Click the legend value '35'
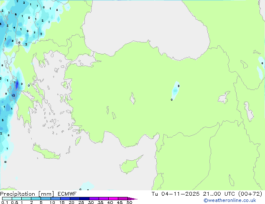 [x=100, y=202]
